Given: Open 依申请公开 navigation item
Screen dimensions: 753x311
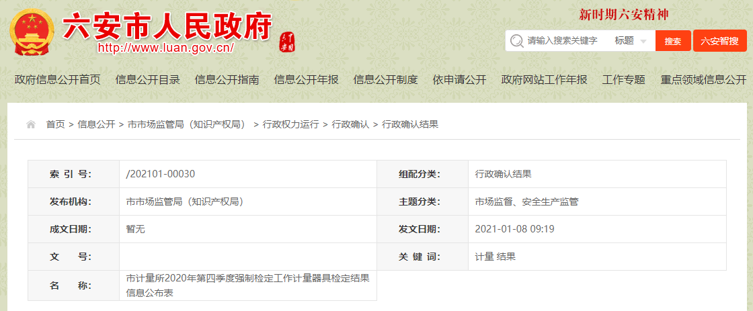Looking at the screenshot, I should (x=459, y=79).
